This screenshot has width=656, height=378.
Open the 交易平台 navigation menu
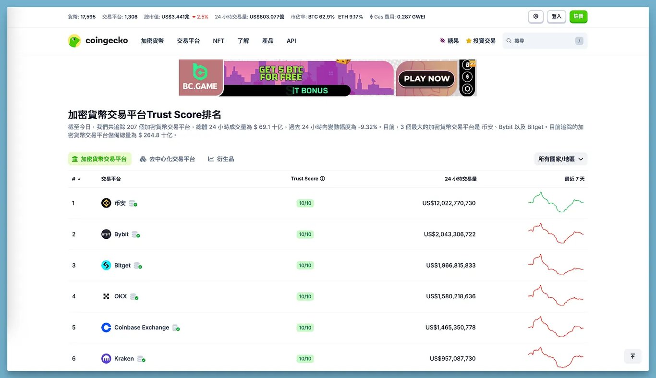pos(188,41)
